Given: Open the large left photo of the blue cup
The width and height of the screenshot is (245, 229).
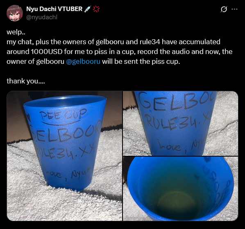Looking at the screenshot, I should point(64,156).
